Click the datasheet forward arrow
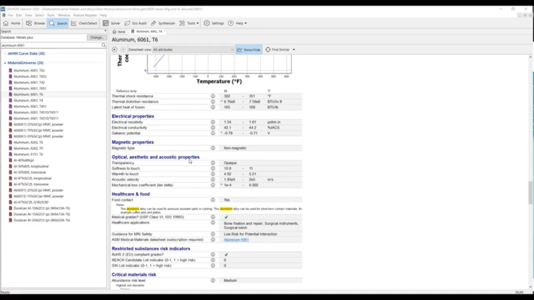The image size is (534, 300). [x=123, y=50]
